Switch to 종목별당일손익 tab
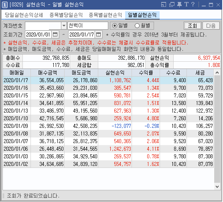Screen dimensions: 223x202 coord(66,15)
